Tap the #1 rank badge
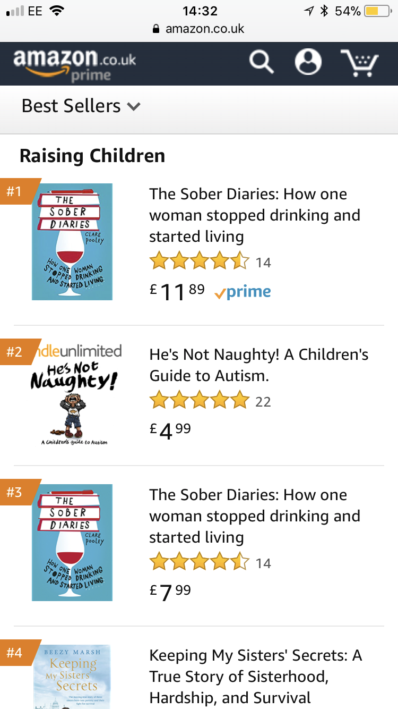 pos(16,191)
